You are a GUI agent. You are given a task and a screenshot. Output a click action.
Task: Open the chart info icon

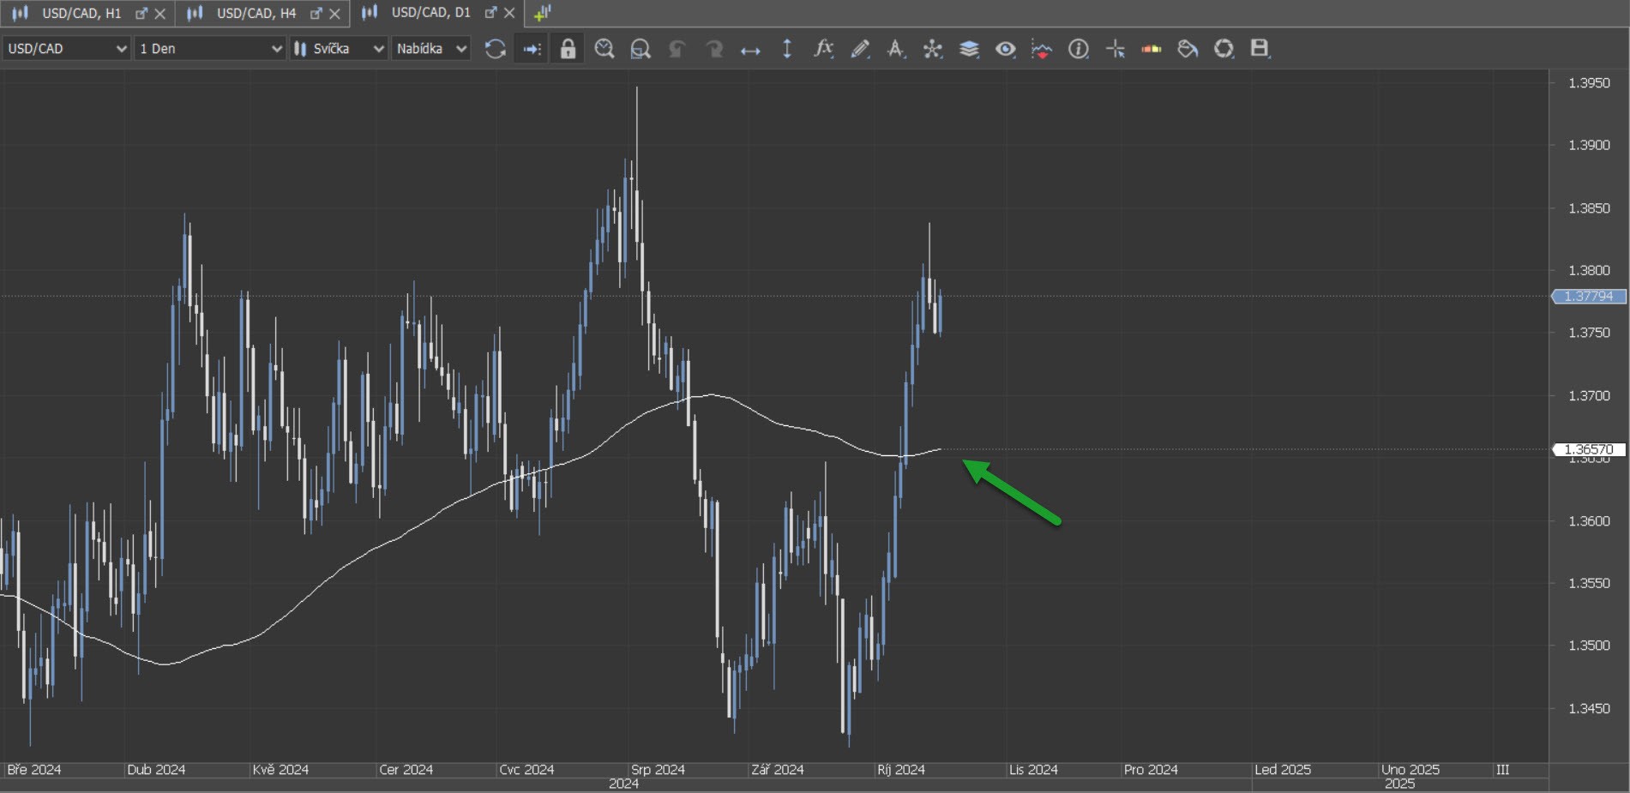tap(1078, 49)
